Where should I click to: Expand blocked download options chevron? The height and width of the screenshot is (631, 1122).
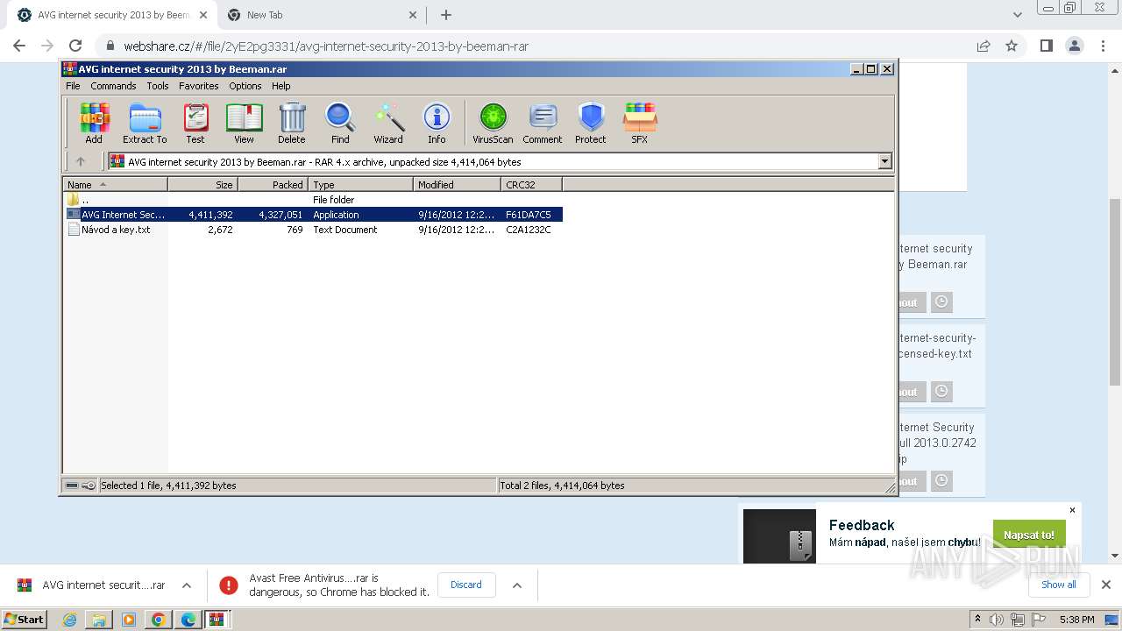517,585
